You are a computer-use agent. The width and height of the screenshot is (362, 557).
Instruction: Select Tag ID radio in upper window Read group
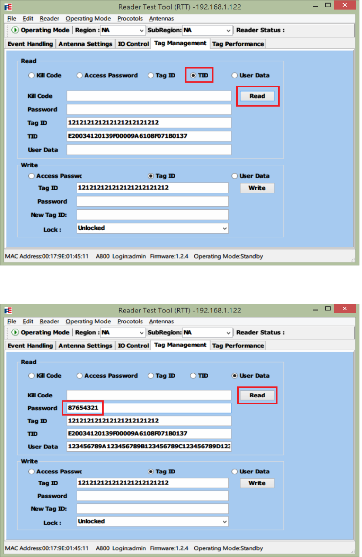point(151,75)
